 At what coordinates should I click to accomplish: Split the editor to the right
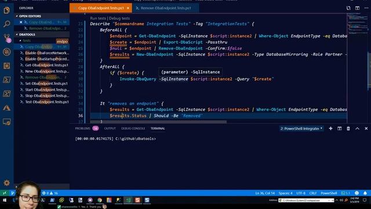(x=357, y=8)
